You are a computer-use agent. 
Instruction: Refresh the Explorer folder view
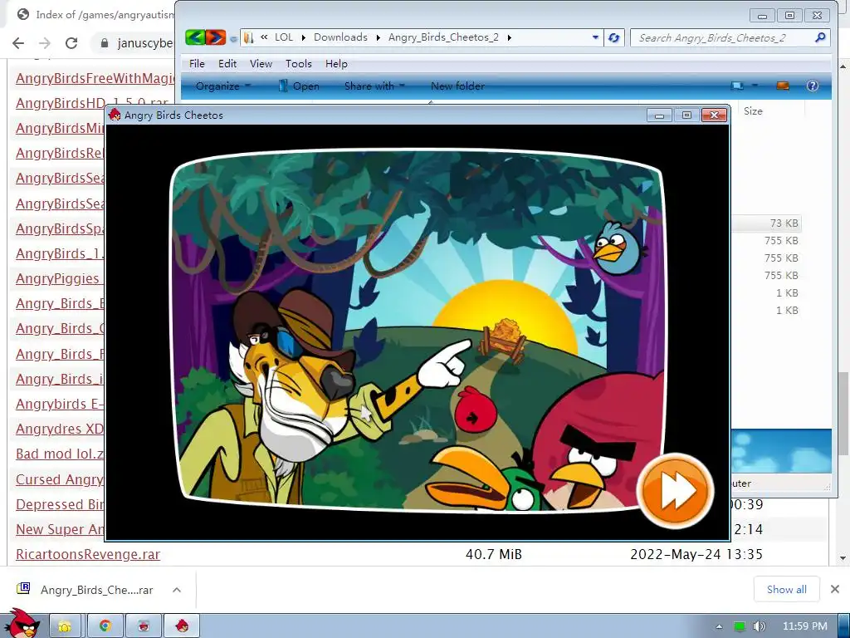coord(613,37)
